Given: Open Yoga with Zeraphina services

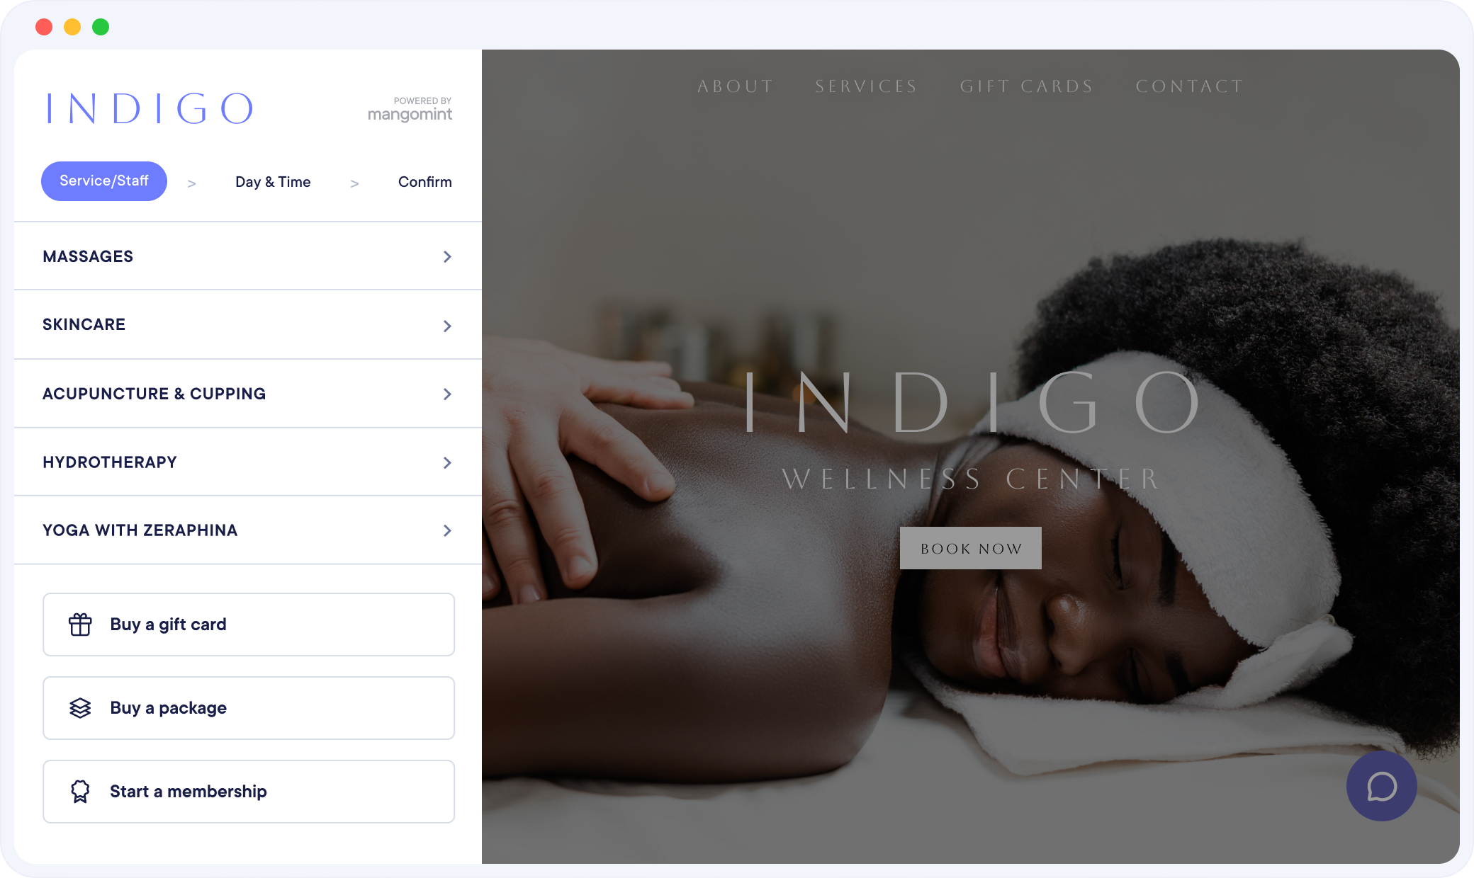Looking at the screenshot, I should [x=248, y=530].
